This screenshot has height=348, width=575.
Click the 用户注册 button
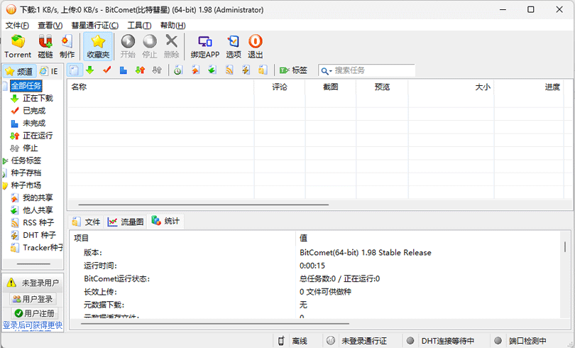point(33,313)
